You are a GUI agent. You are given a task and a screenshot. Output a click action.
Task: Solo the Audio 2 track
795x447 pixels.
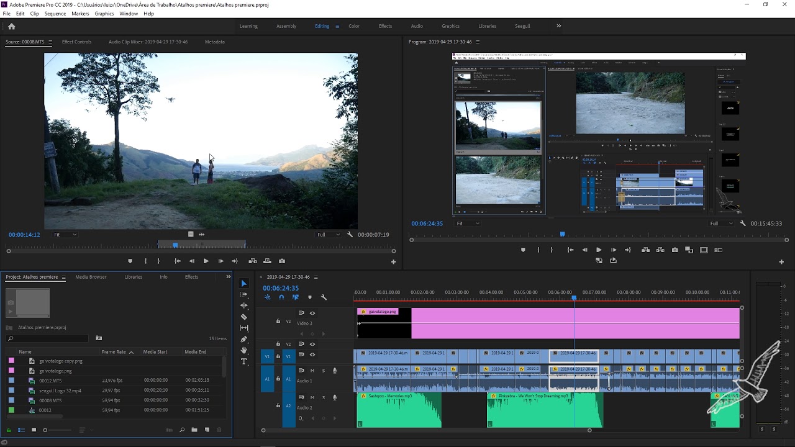[x=323, y=397]
